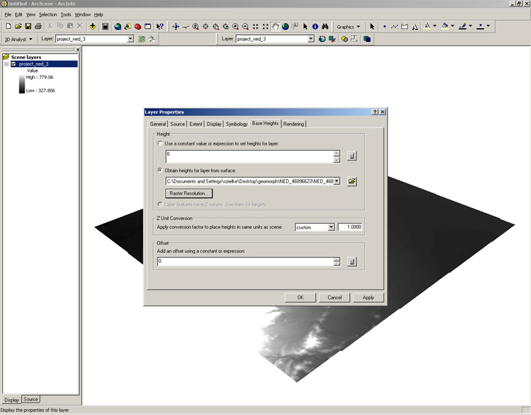Open the 3D Analyst dropdown menu
Screen dimensions: 531x415
19,39
